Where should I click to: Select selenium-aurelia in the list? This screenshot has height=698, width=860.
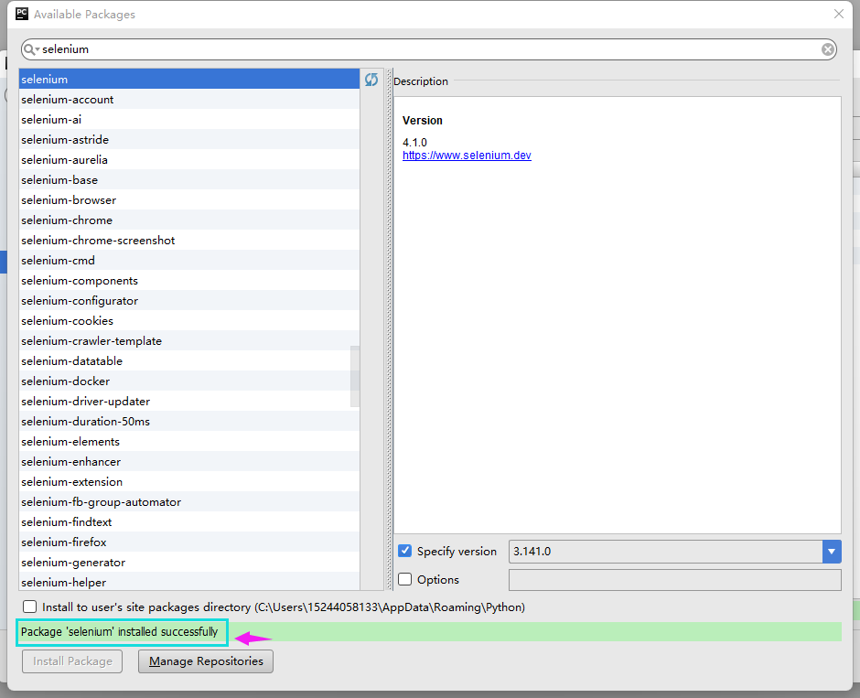tap(189, 159)
